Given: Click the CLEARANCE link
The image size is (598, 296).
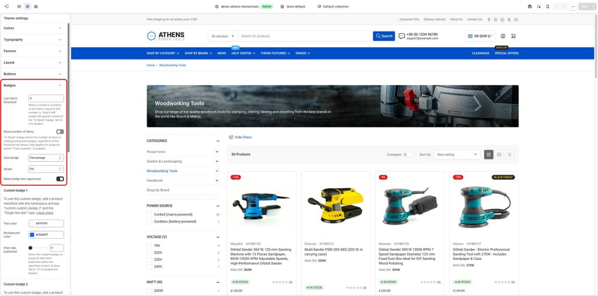Looking at the screenshot, I should click(481, 53).
